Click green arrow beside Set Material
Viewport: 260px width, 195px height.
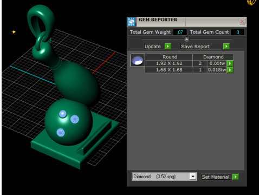pyautogui.click(x=236, y=177)
